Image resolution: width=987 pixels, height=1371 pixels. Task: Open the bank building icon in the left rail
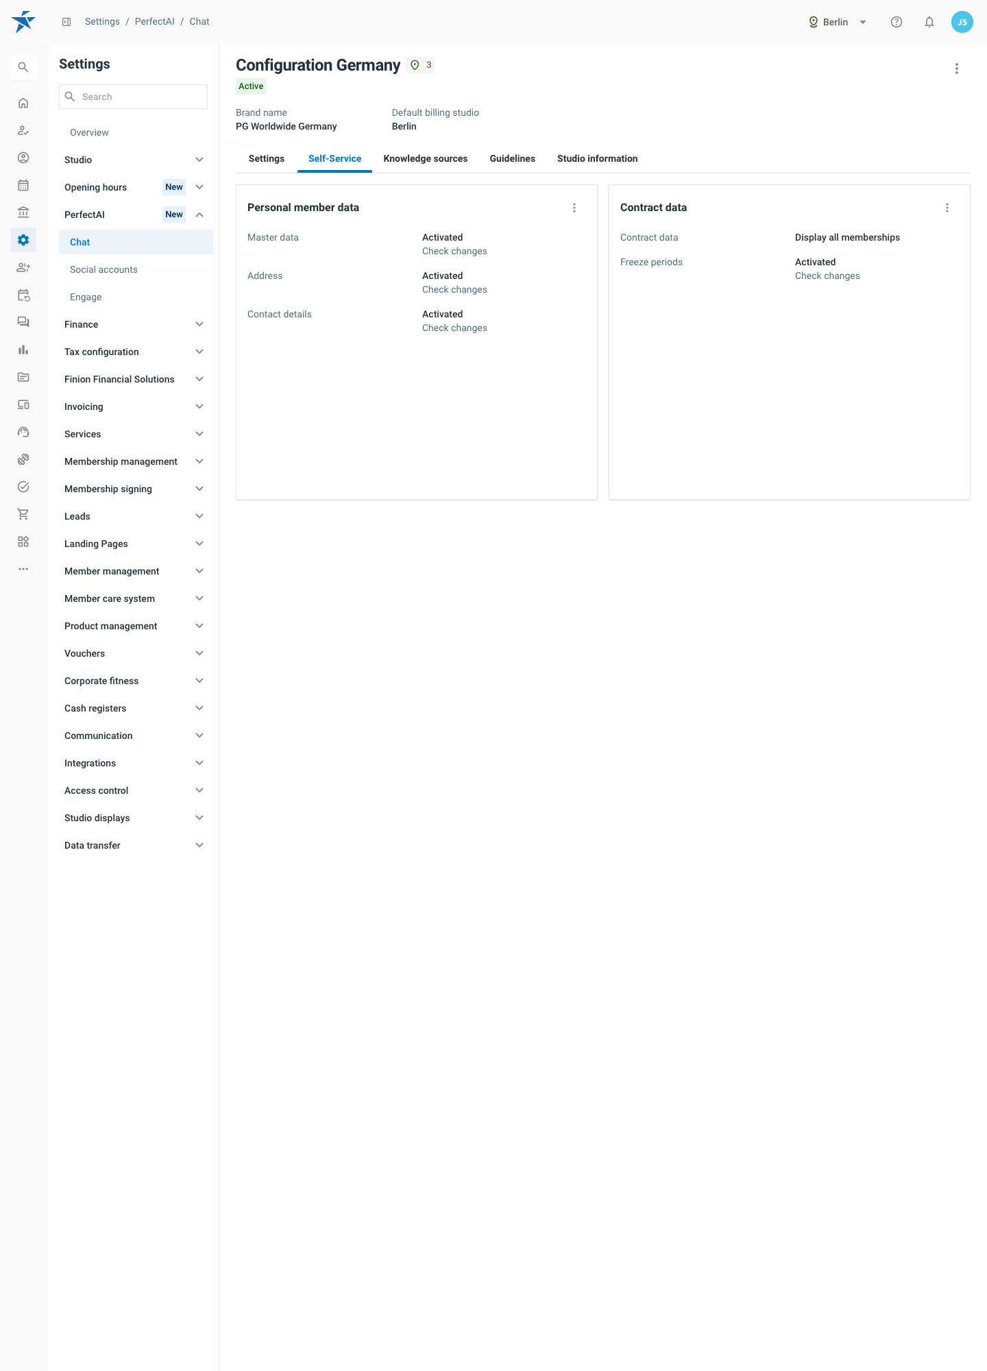coord(23,213)
